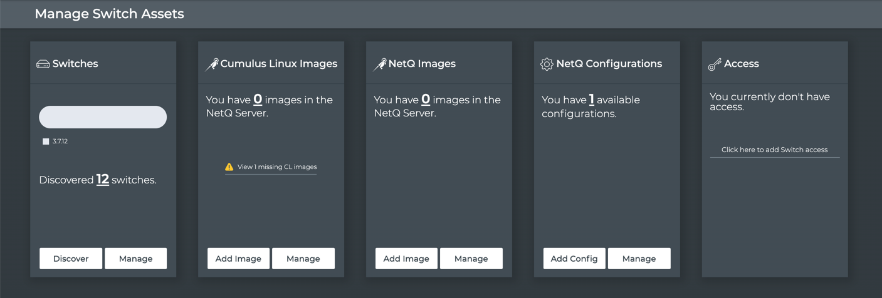The height and width of the screenshot is (298, 882).
Task: Open View 1 missing CL images link
Action: 277,167
